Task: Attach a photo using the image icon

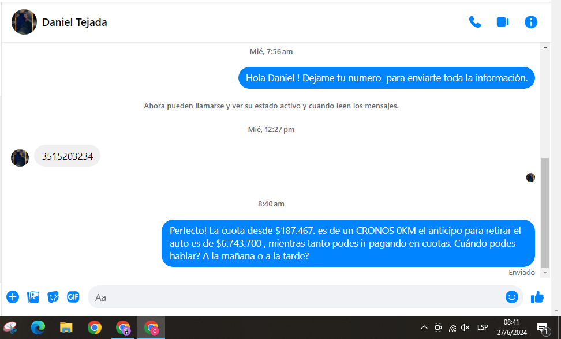Action: (x=33, y=297)
